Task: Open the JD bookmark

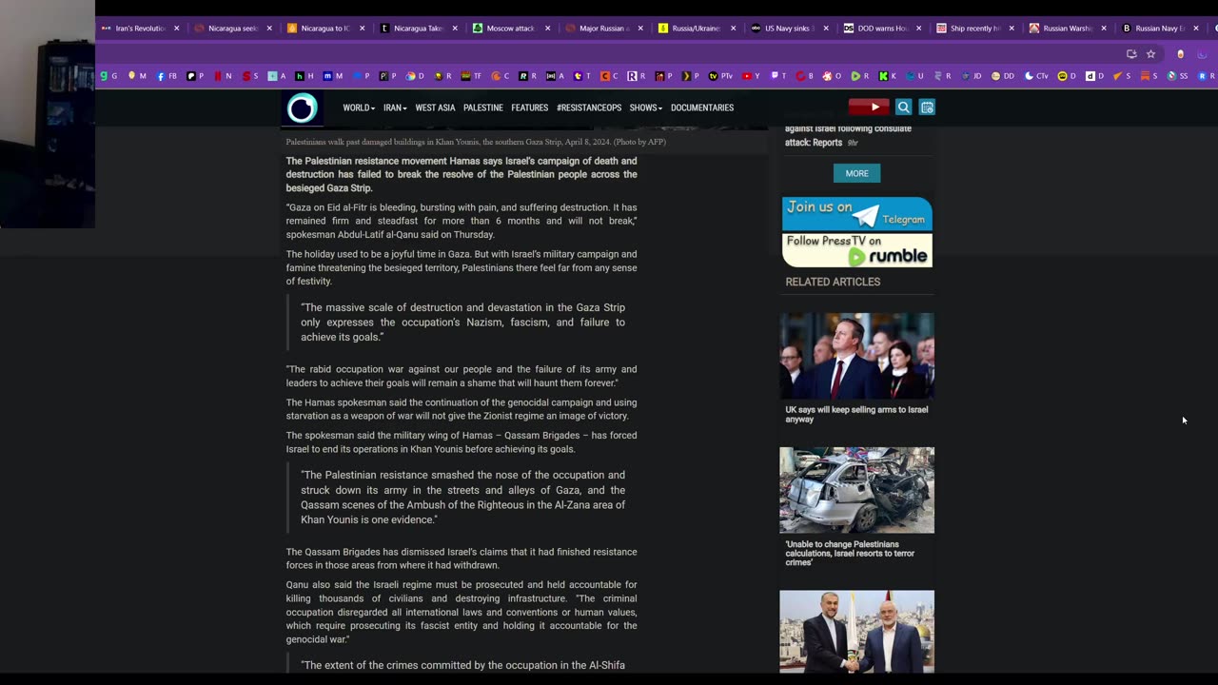Action: (x=972, y=76)
